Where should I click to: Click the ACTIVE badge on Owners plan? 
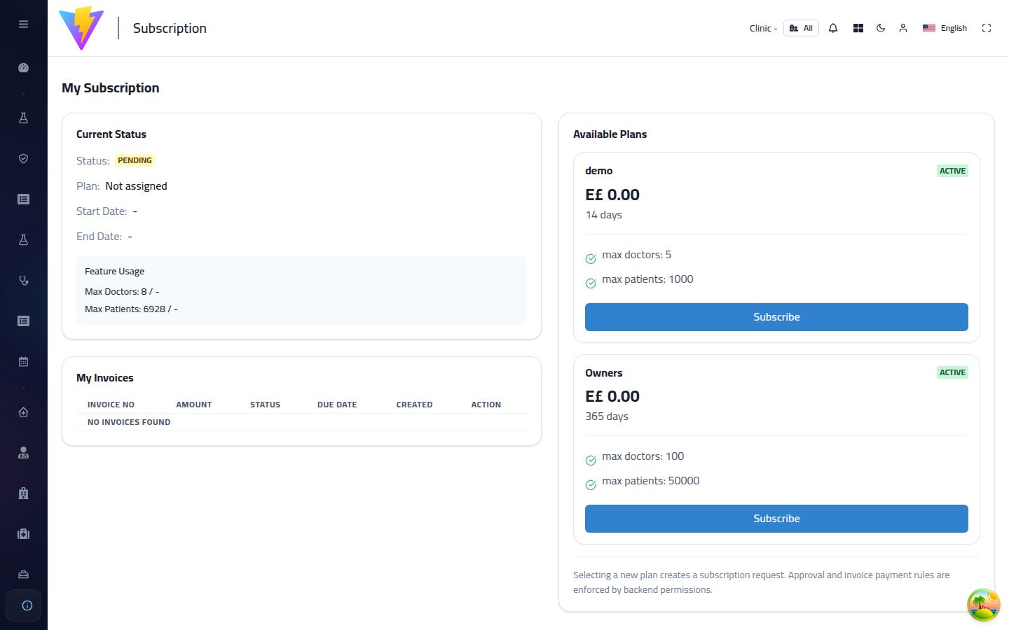coord(952,372)
